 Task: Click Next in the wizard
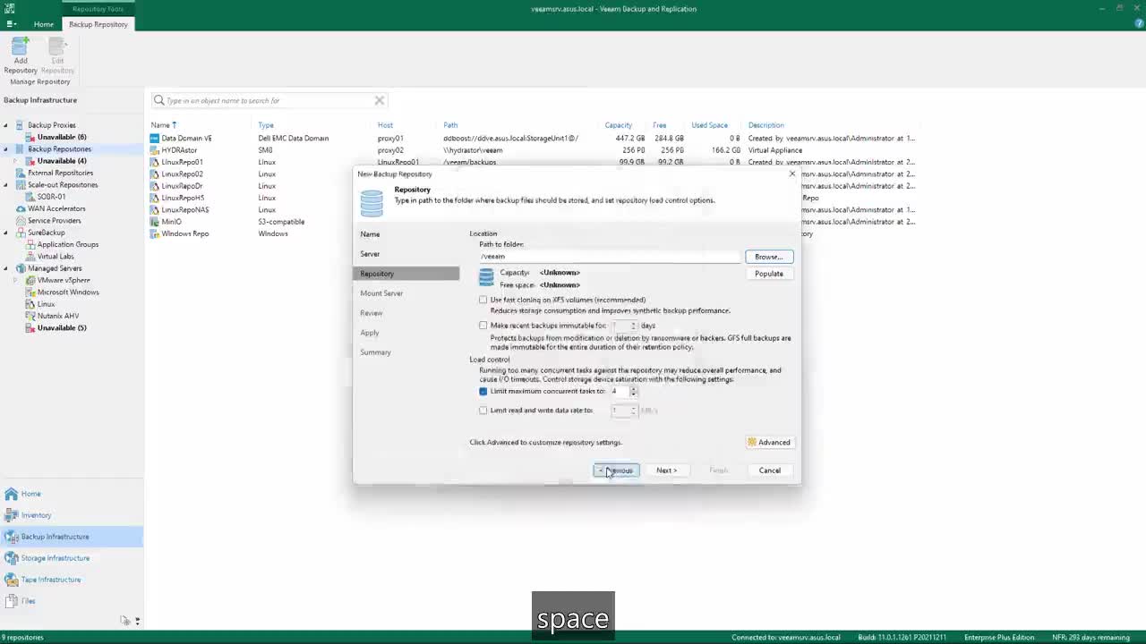[x=666, y=470]
